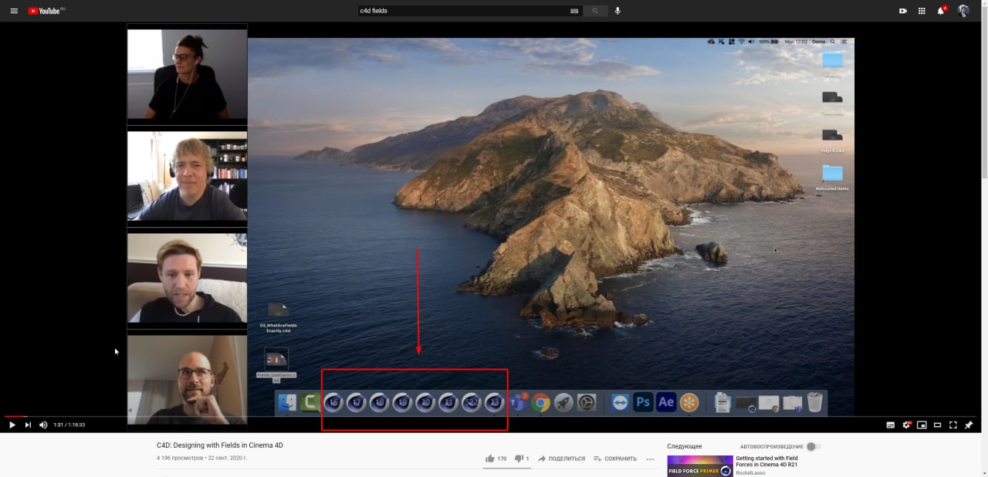
Task: Start voice search with microphone icon
Action: tap(617, 11)
